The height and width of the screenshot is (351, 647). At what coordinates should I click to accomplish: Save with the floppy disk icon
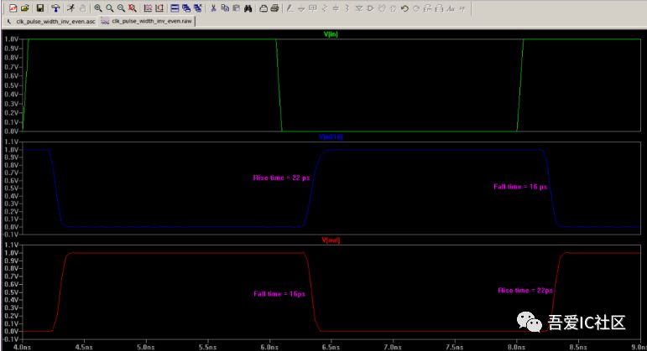click(x=40, y=8)
